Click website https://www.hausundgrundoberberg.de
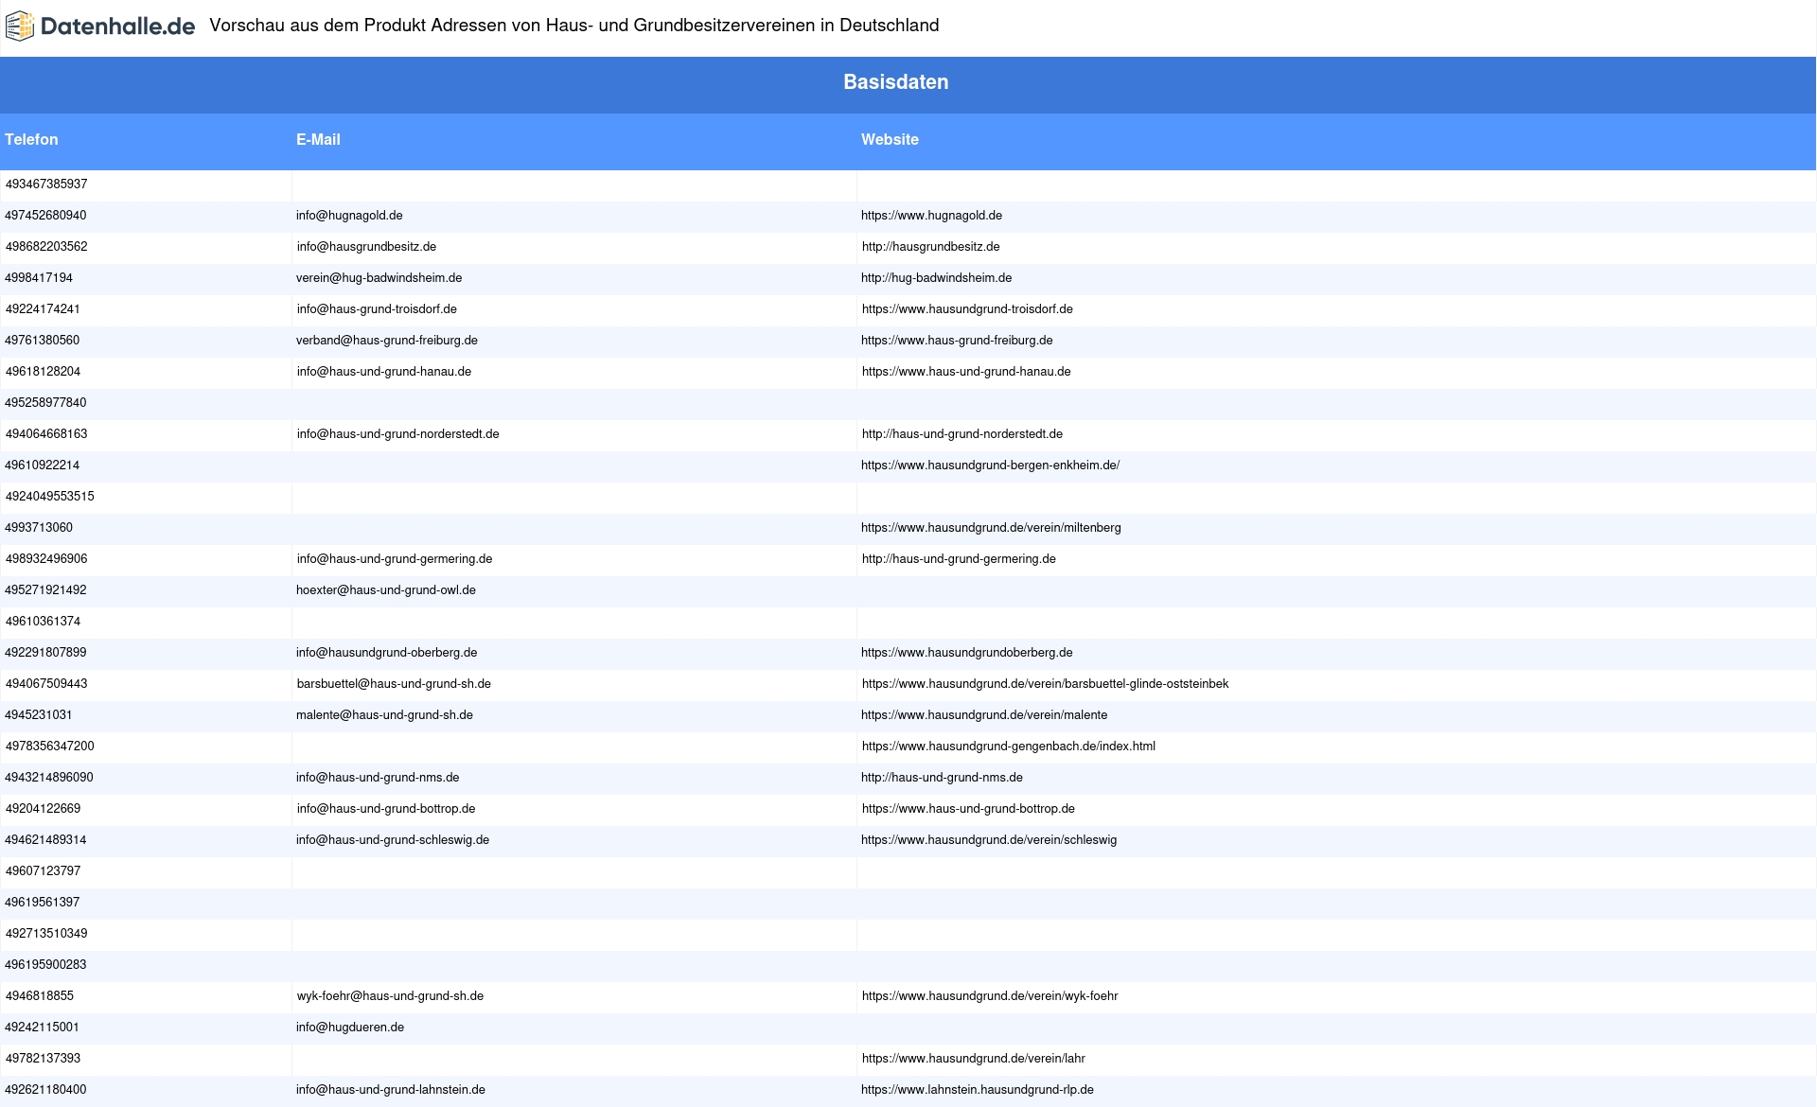The image size is (1817, 1107). coord(966,653)
